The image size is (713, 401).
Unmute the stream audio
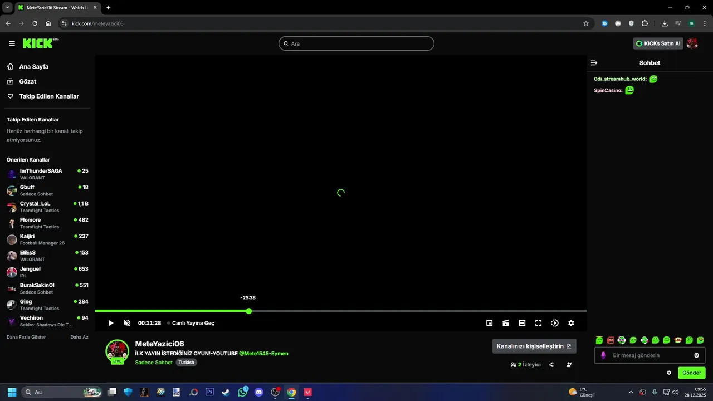[x=127, y=323]
